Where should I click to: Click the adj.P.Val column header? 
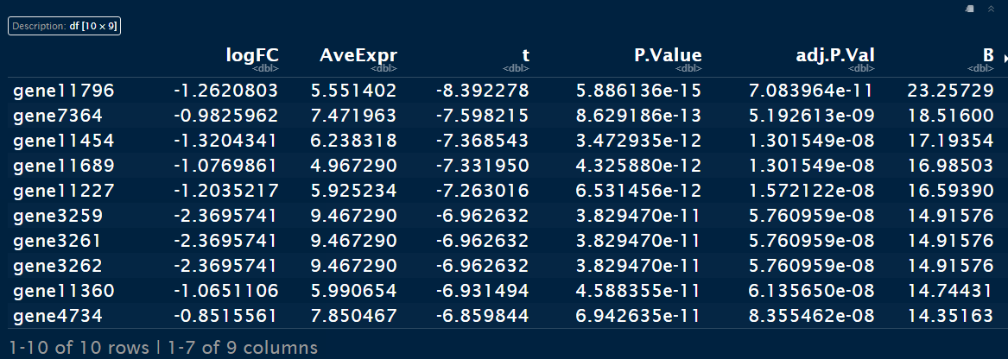point(835,56)
